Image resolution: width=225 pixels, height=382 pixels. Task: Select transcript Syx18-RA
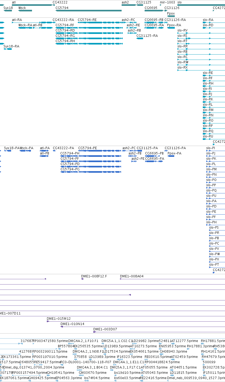[11, 46]
